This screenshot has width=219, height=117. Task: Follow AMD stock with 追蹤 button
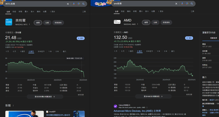tap(189, 38)
